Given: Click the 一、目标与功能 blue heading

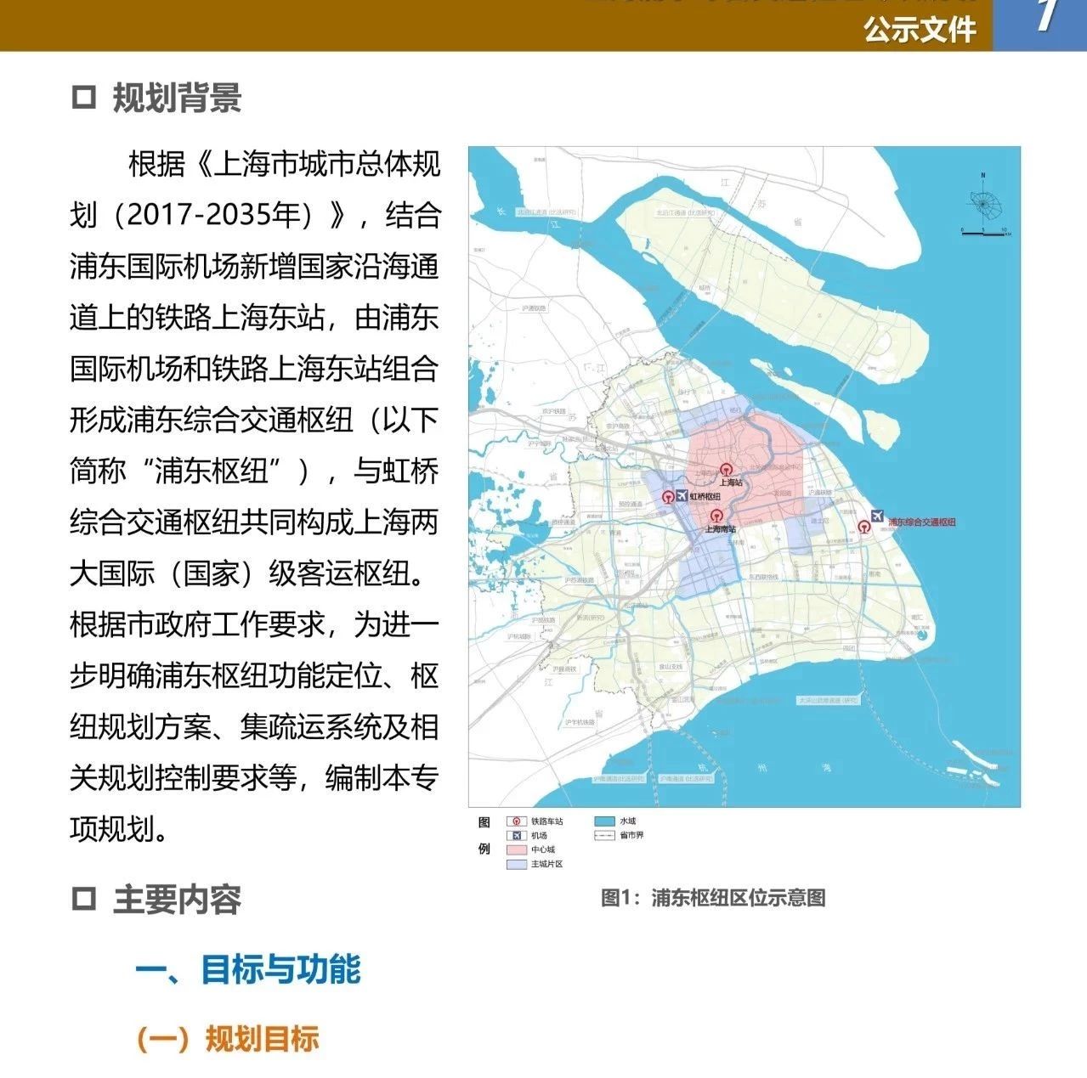Looking at the screenshot, I should point(248,969).
